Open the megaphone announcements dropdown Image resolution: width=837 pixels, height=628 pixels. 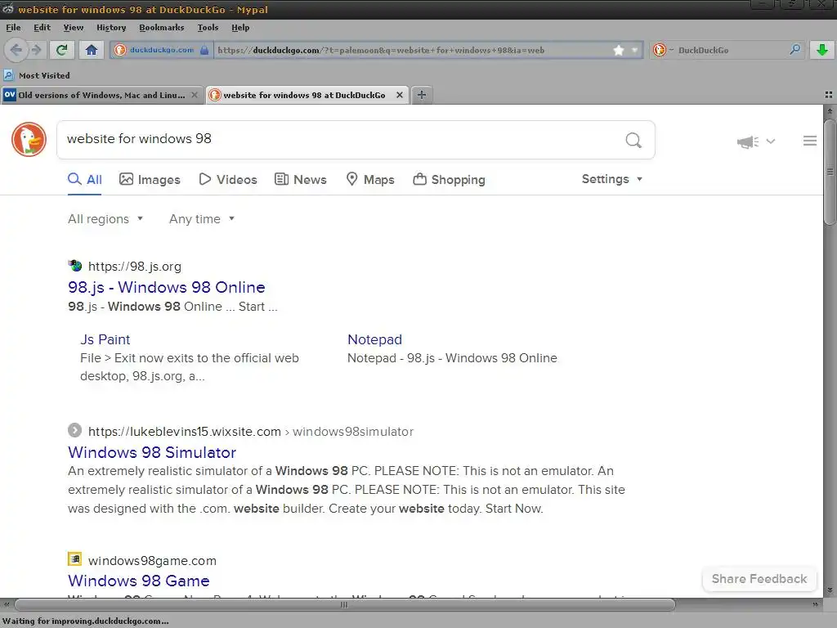(755, 141)
